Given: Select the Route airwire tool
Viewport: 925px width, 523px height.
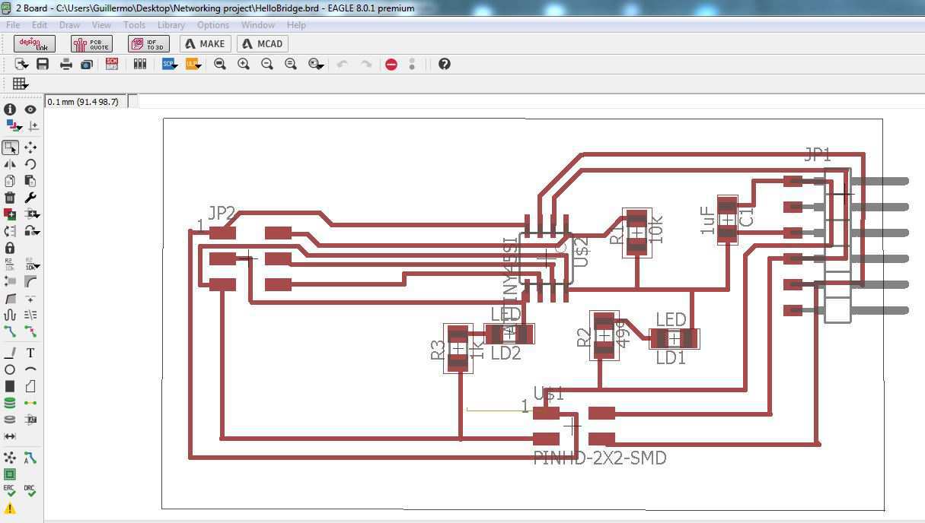Looking at the screenshot, I should pos(10,331).
